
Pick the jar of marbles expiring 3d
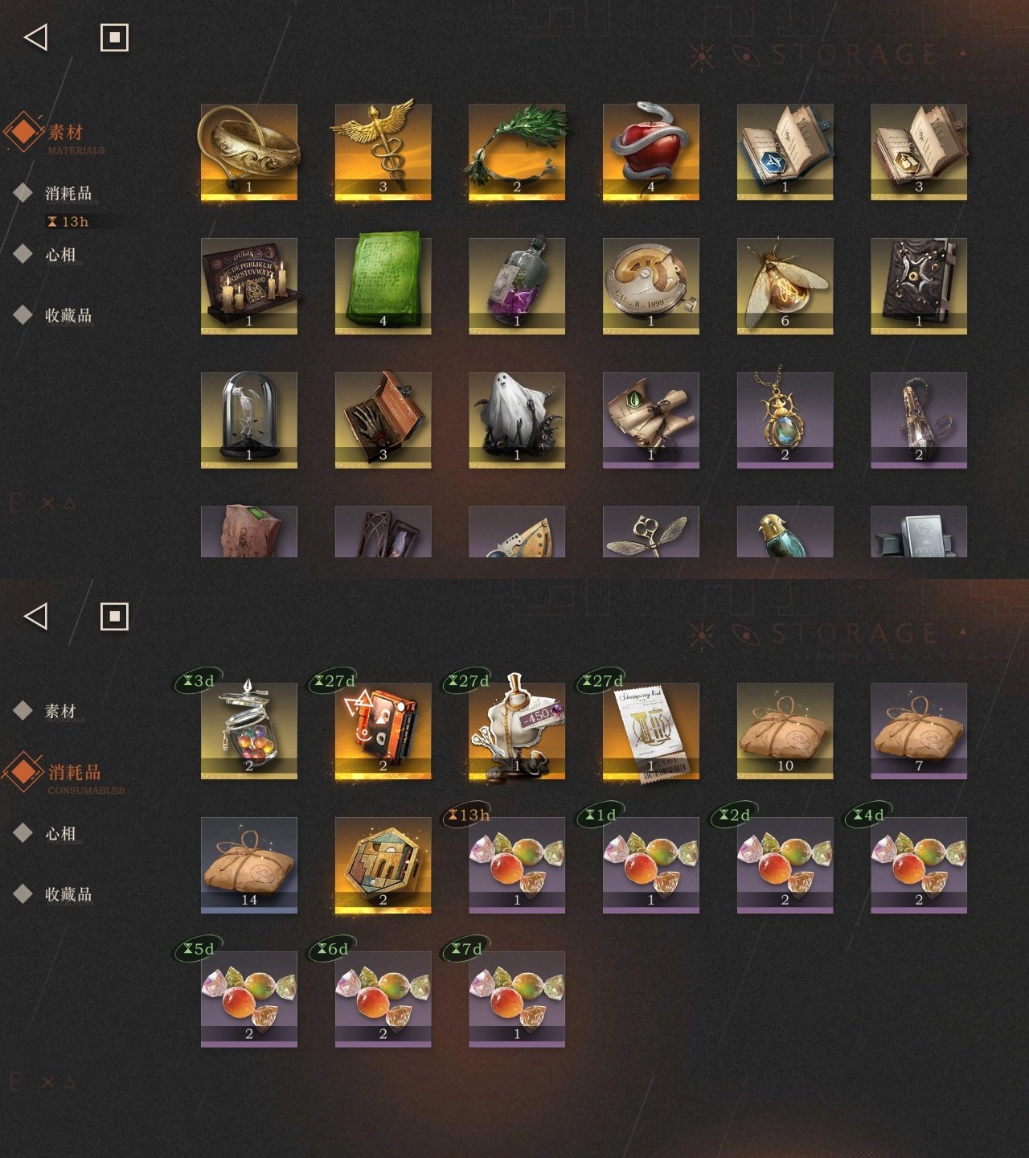click(249, 730)
